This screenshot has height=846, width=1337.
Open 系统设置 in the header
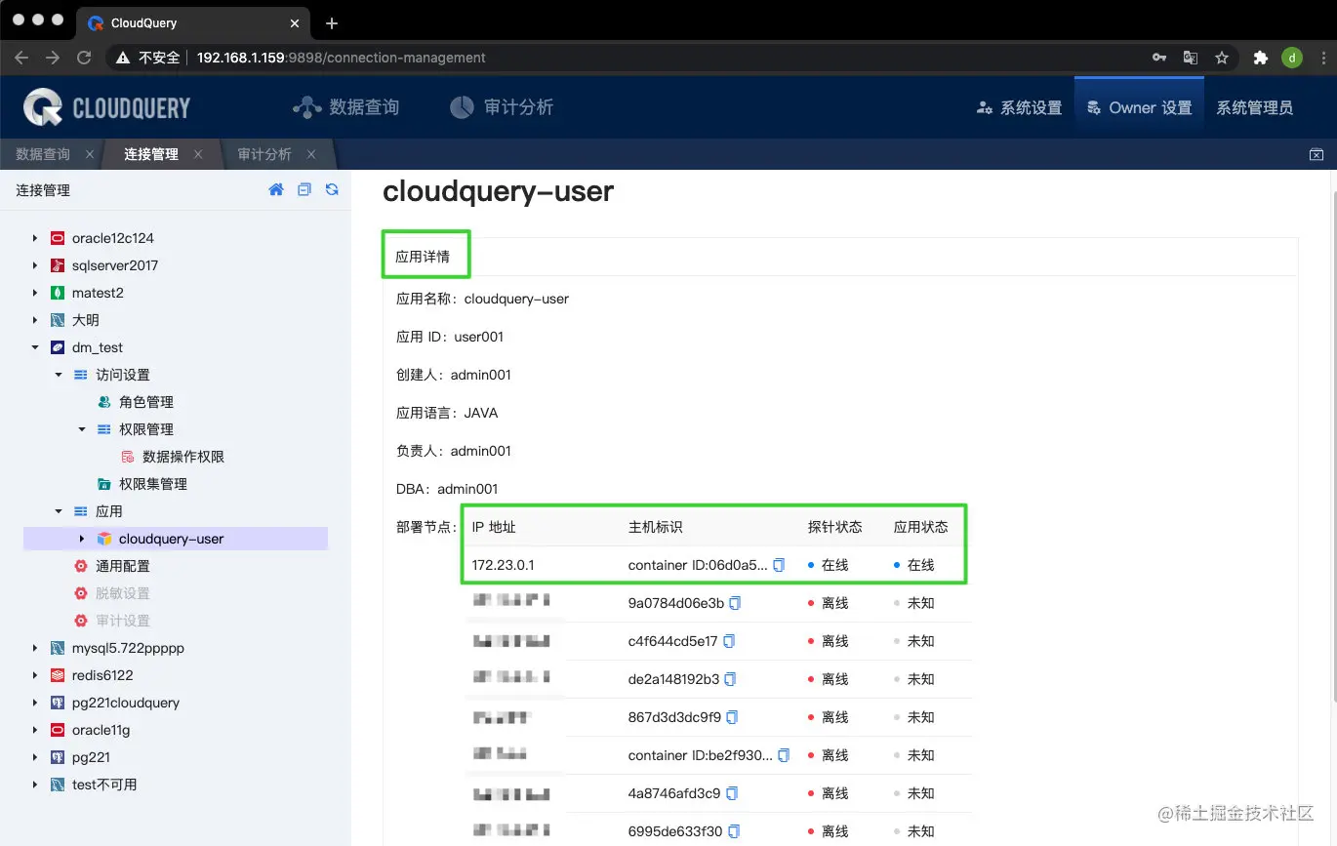tap(1019, 107)
